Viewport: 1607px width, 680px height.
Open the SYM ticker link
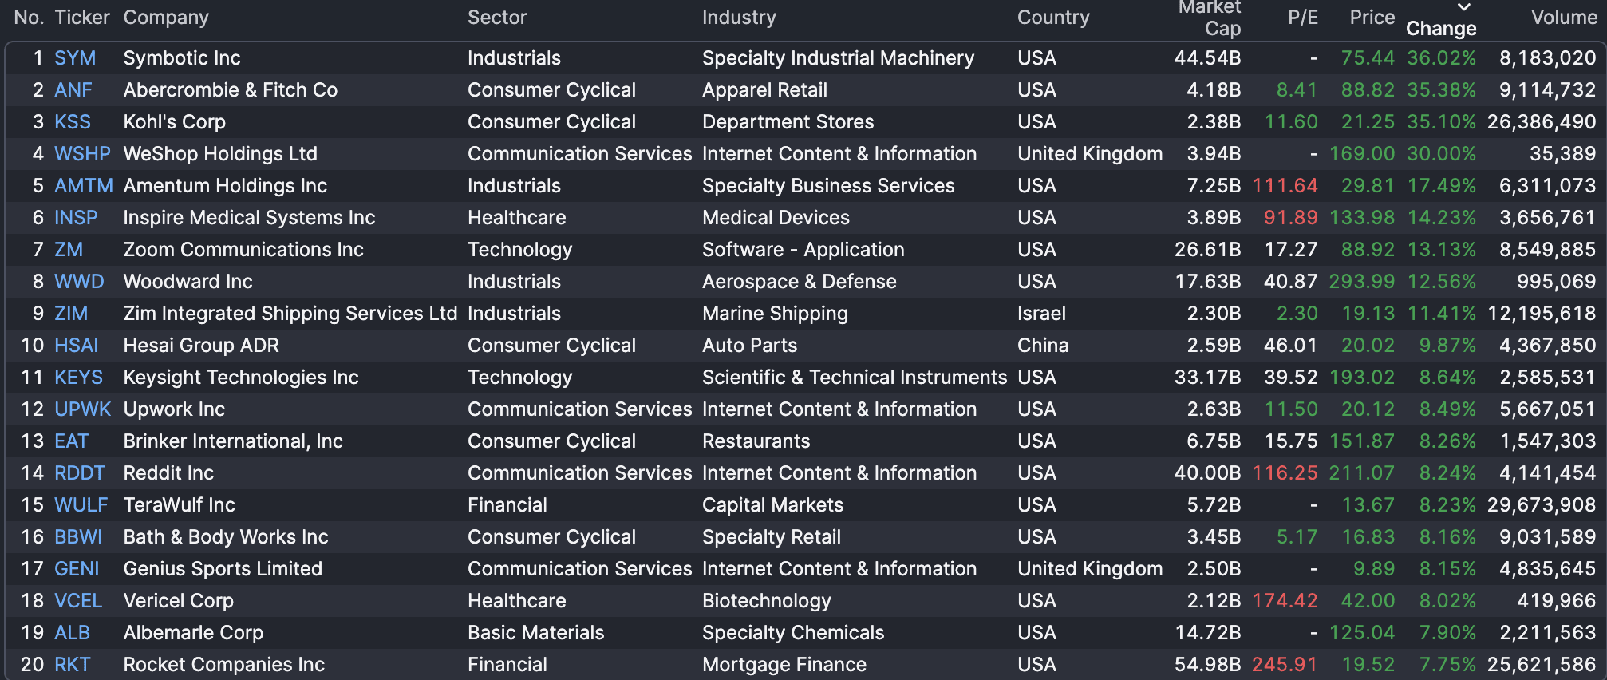[x=75, y=58]
